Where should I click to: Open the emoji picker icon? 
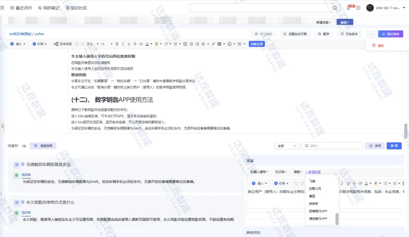[229, 44]
